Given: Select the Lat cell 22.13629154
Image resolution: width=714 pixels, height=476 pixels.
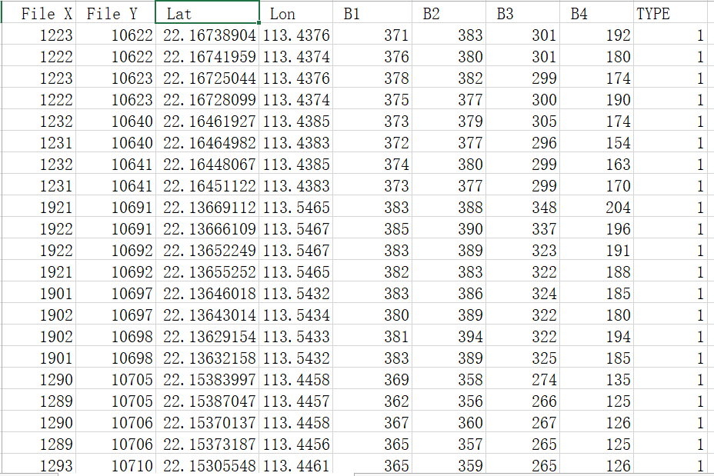Looking at the screenshot, I should (207, 336).
